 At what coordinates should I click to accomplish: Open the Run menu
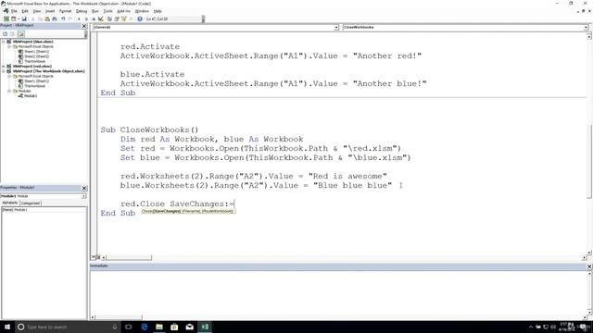[x=95, y=11]
